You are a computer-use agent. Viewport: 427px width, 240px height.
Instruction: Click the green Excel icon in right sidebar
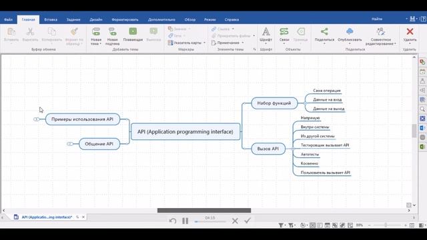pyautogui.click(x=422, y=147)
